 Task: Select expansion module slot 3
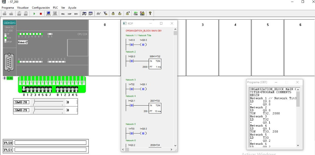(x=202, y=48)
